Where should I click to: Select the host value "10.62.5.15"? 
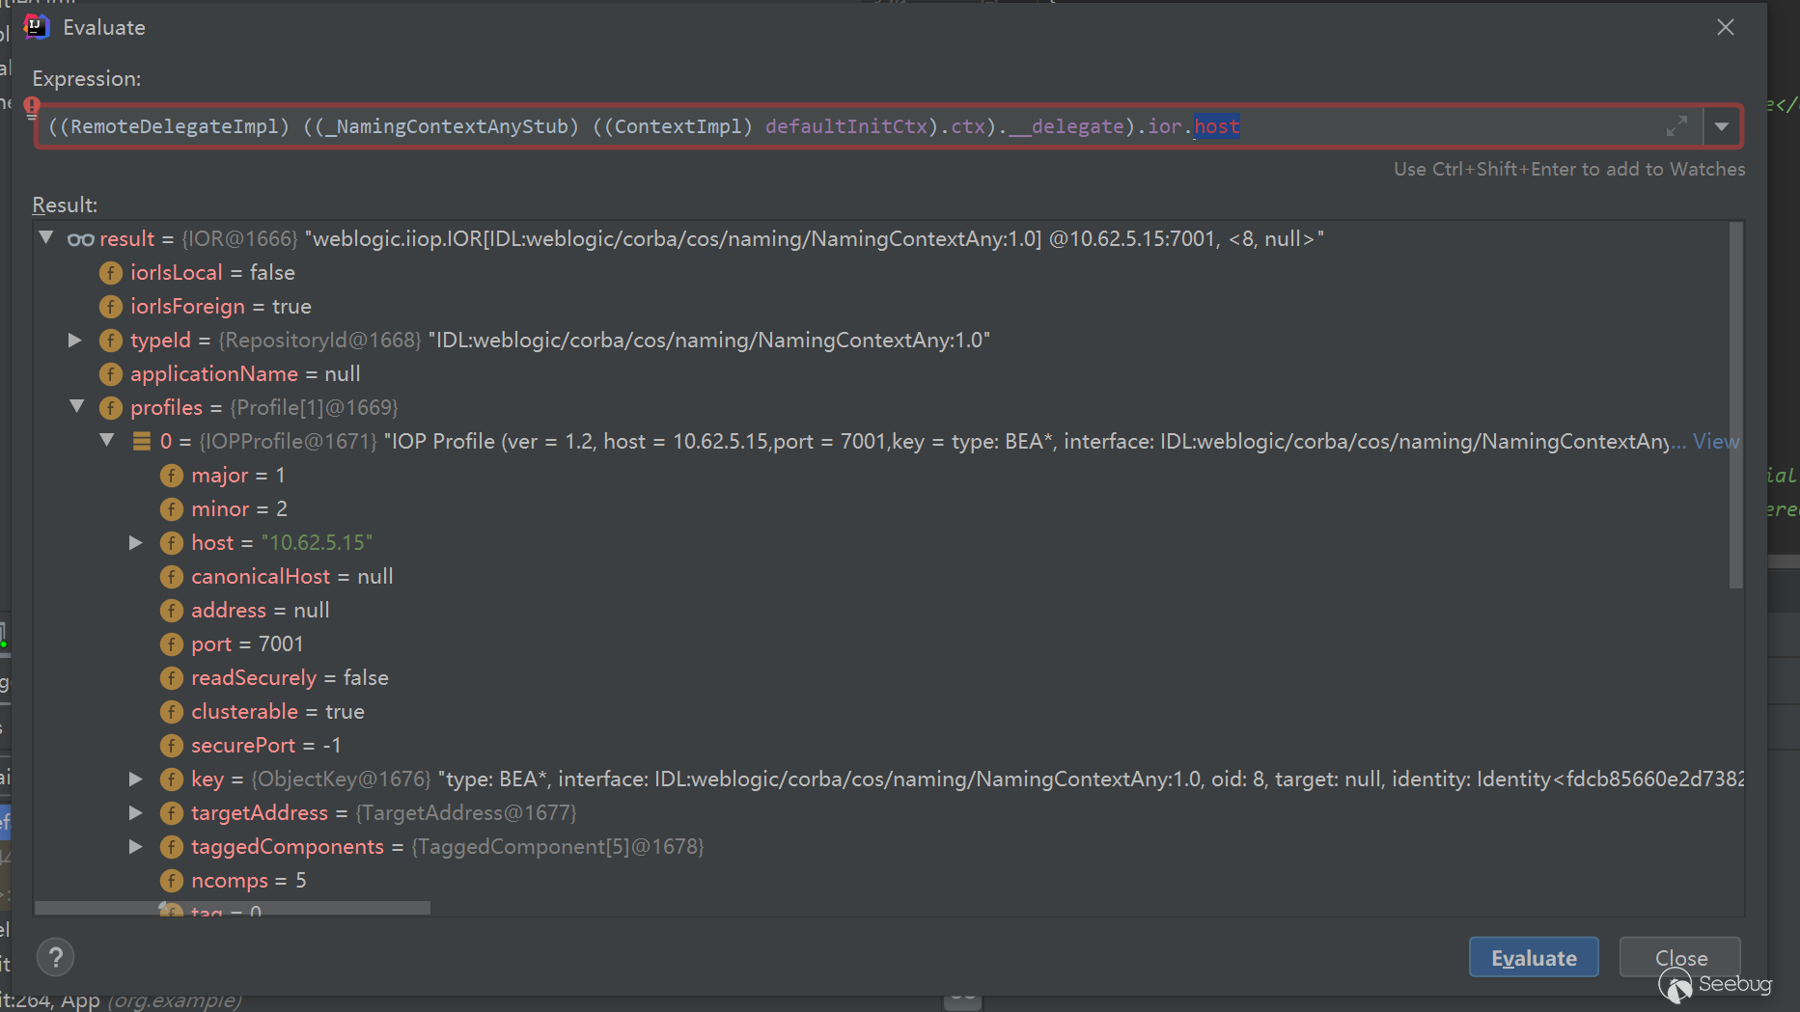(317, 542)
